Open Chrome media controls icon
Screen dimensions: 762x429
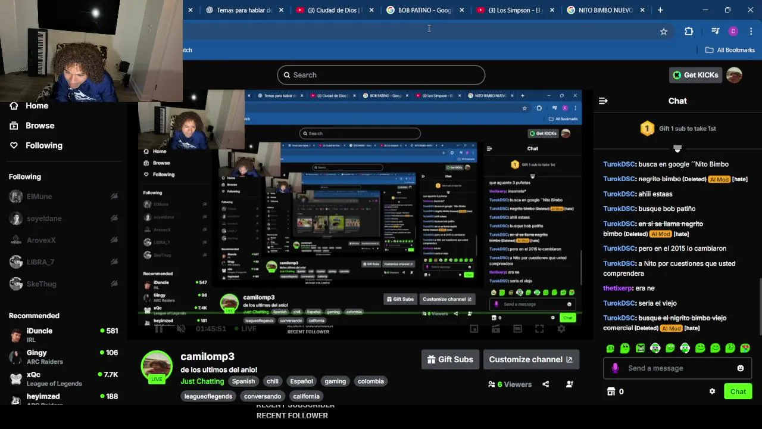pyautogui.click(x=716, y=32)
